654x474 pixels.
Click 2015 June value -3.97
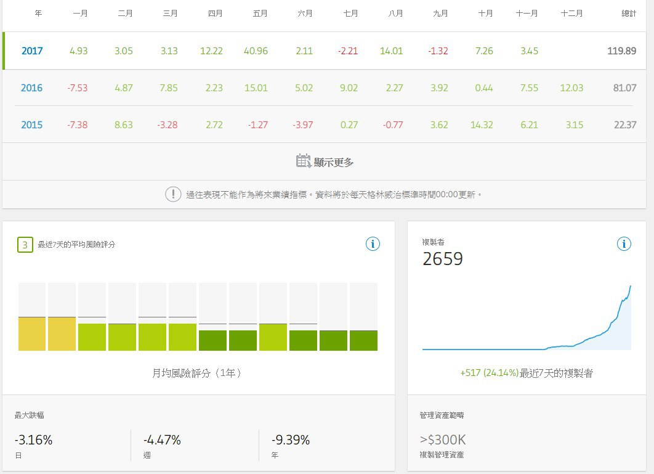(303, 125)
